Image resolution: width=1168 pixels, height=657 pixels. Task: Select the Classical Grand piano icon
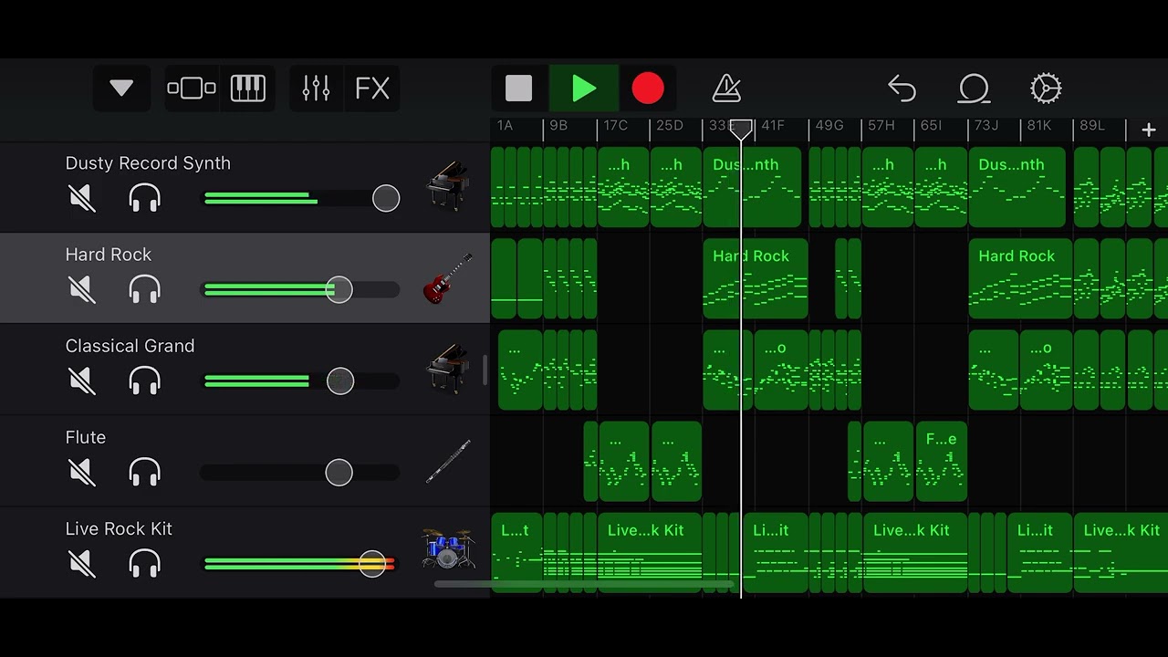(448, 369)
